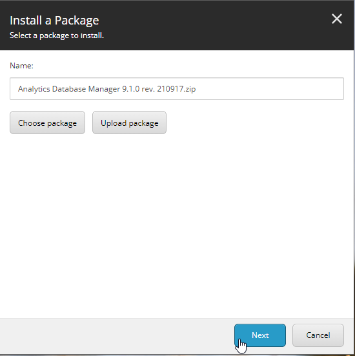
Task: Focus the package Name input field
Action: 177,88
